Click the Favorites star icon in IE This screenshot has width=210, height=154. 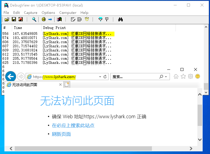click(183, 76)
